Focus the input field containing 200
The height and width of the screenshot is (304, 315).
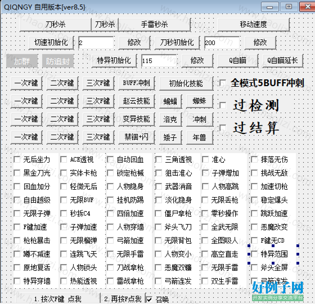222,43
